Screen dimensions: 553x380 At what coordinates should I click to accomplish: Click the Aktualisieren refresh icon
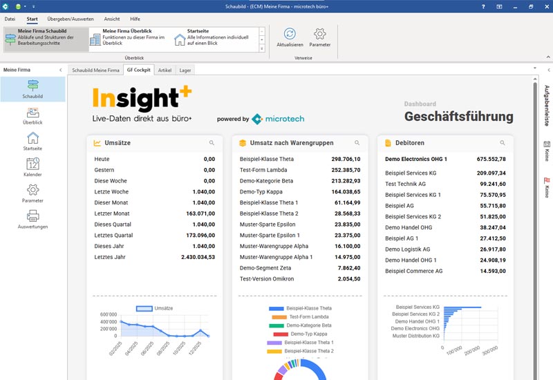[290, 37]
